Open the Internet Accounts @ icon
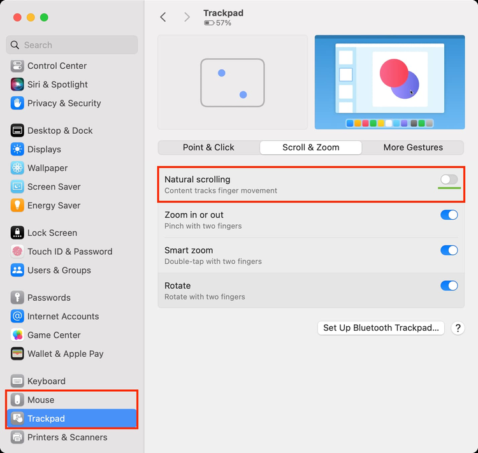 pyautogui.click(x=17, y=316)
